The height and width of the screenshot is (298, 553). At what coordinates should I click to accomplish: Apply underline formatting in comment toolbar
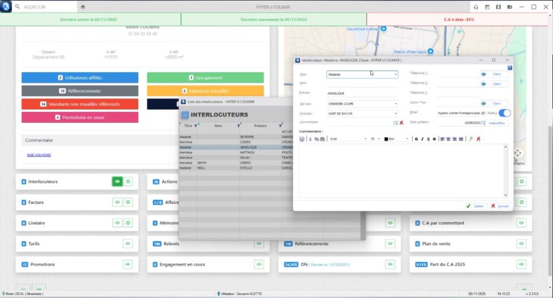[428, 139]
